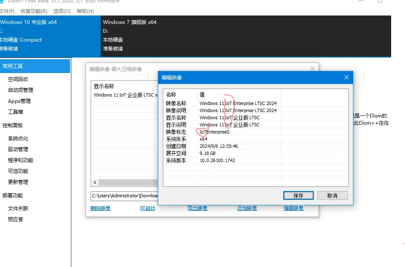Click the 导出映像 link
405x267 pixels.
point(198,208)
